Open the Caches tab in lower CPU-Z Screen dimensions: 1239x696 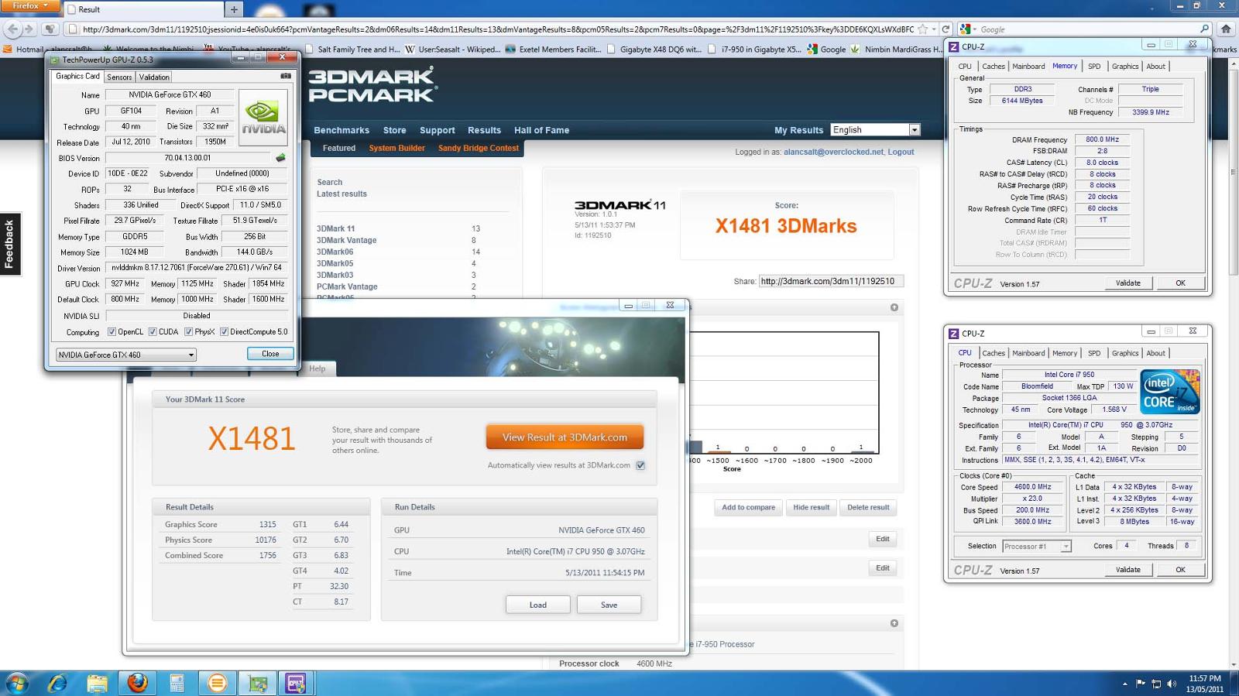(994, 353)
